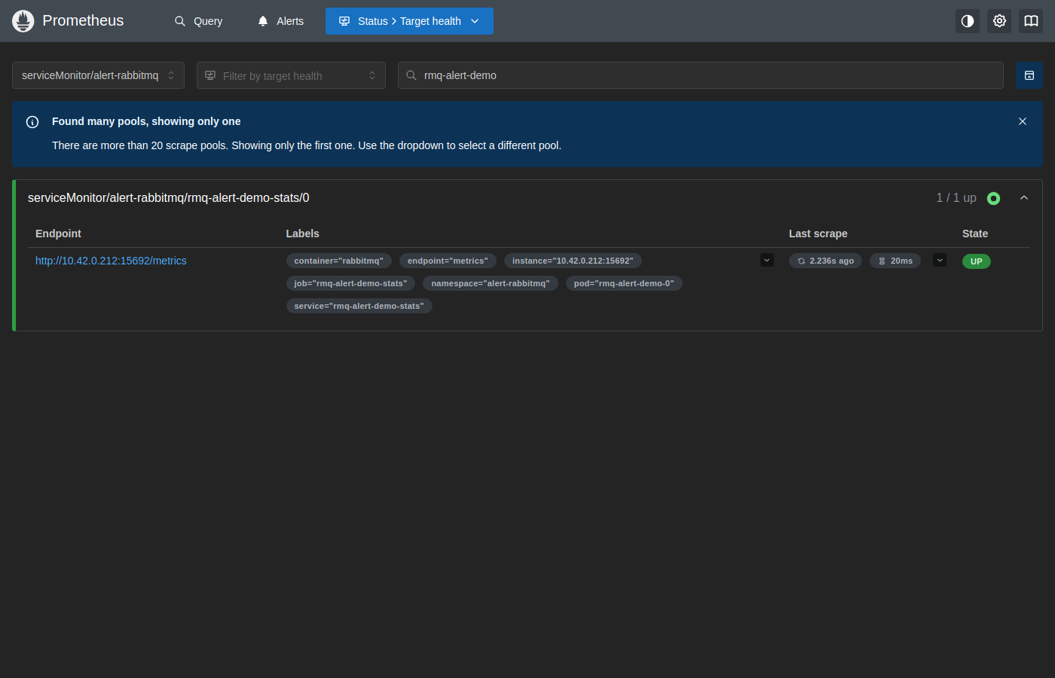Open the http://10.42.0.212:15692/metrics endpoint link
The image size is (1055, 678).
coord(111,261)
